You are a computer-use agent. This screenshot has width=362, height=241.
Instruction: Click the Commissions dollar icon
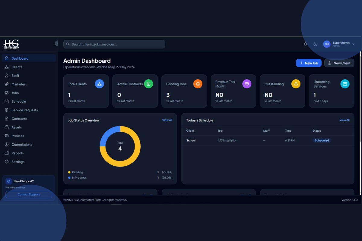pyautogui.click(x=7, y=145)
